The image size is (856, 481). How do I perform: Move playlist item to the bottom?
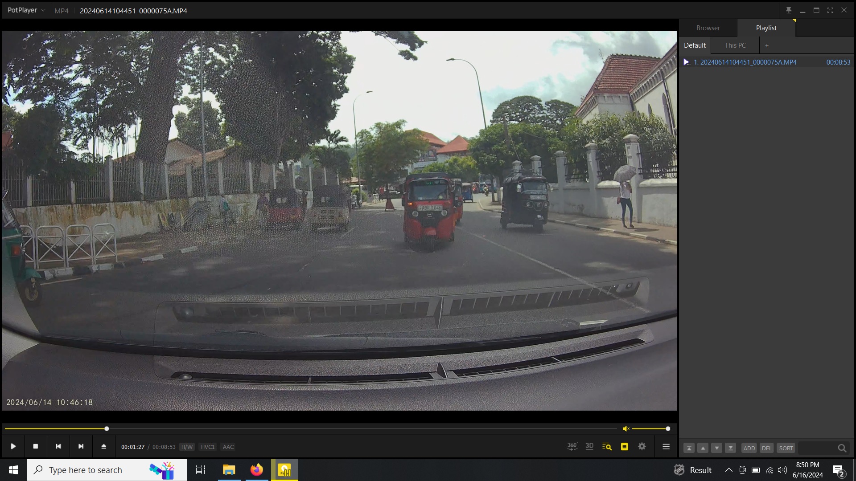click(x=730, y=448)
